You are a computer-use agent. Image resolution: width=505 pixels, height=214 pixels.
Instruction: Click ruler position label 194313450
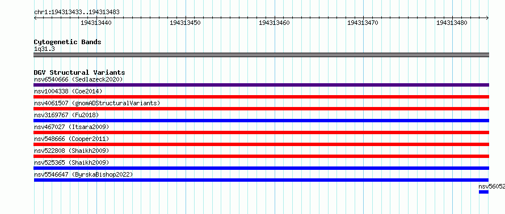(185, 23)
